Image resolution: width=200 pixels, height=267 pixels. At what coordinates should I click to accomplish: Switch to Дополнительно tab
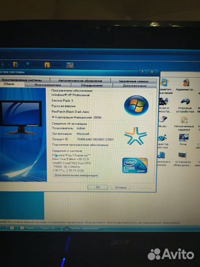135,86
